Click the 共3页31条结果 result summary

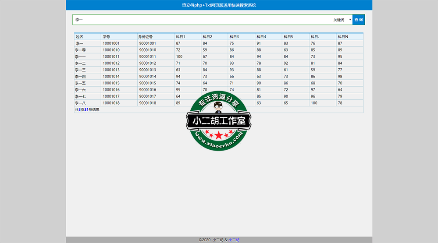87,110
